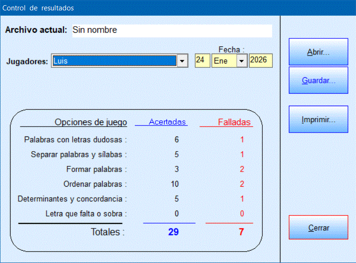Click the Acertadas column header
The width and height of the screenshot is (356, 263).
pyautogui.click(x=167, y=122)
